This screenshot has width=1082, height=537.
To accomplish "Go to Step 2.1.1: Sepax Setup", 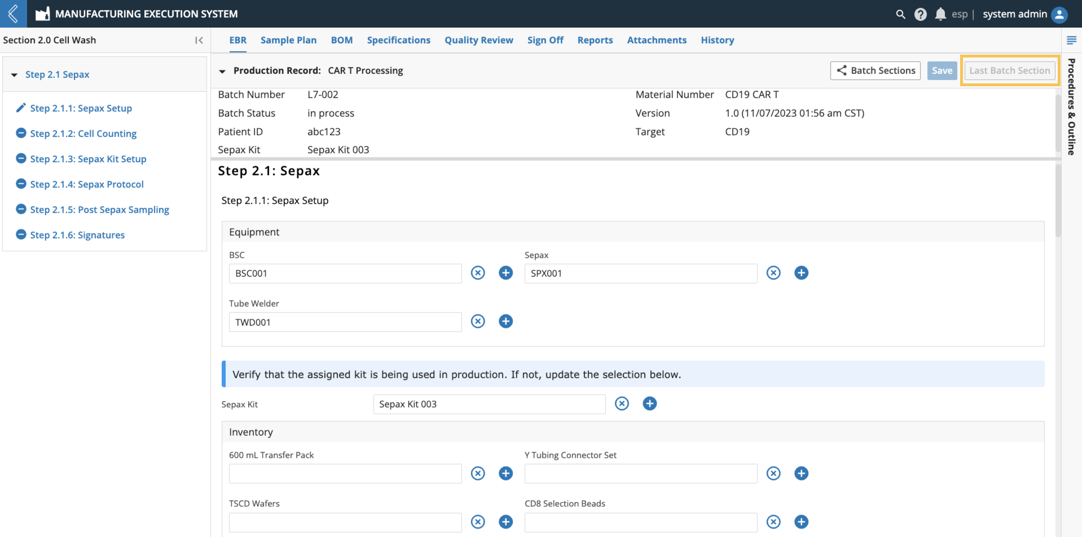I will pyautogui.click(x=81, y=108).
